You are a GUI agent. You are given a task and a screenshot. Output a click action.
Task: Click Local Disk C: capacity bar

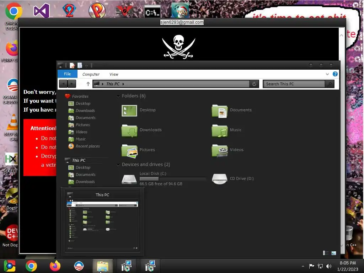tap(173, 179)
